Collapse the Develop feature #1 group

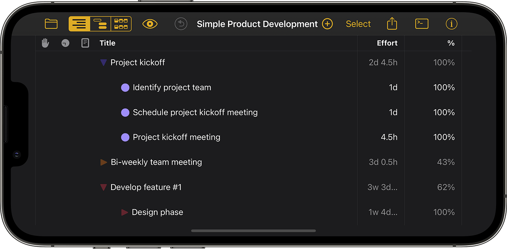click(x=104, y=187)
